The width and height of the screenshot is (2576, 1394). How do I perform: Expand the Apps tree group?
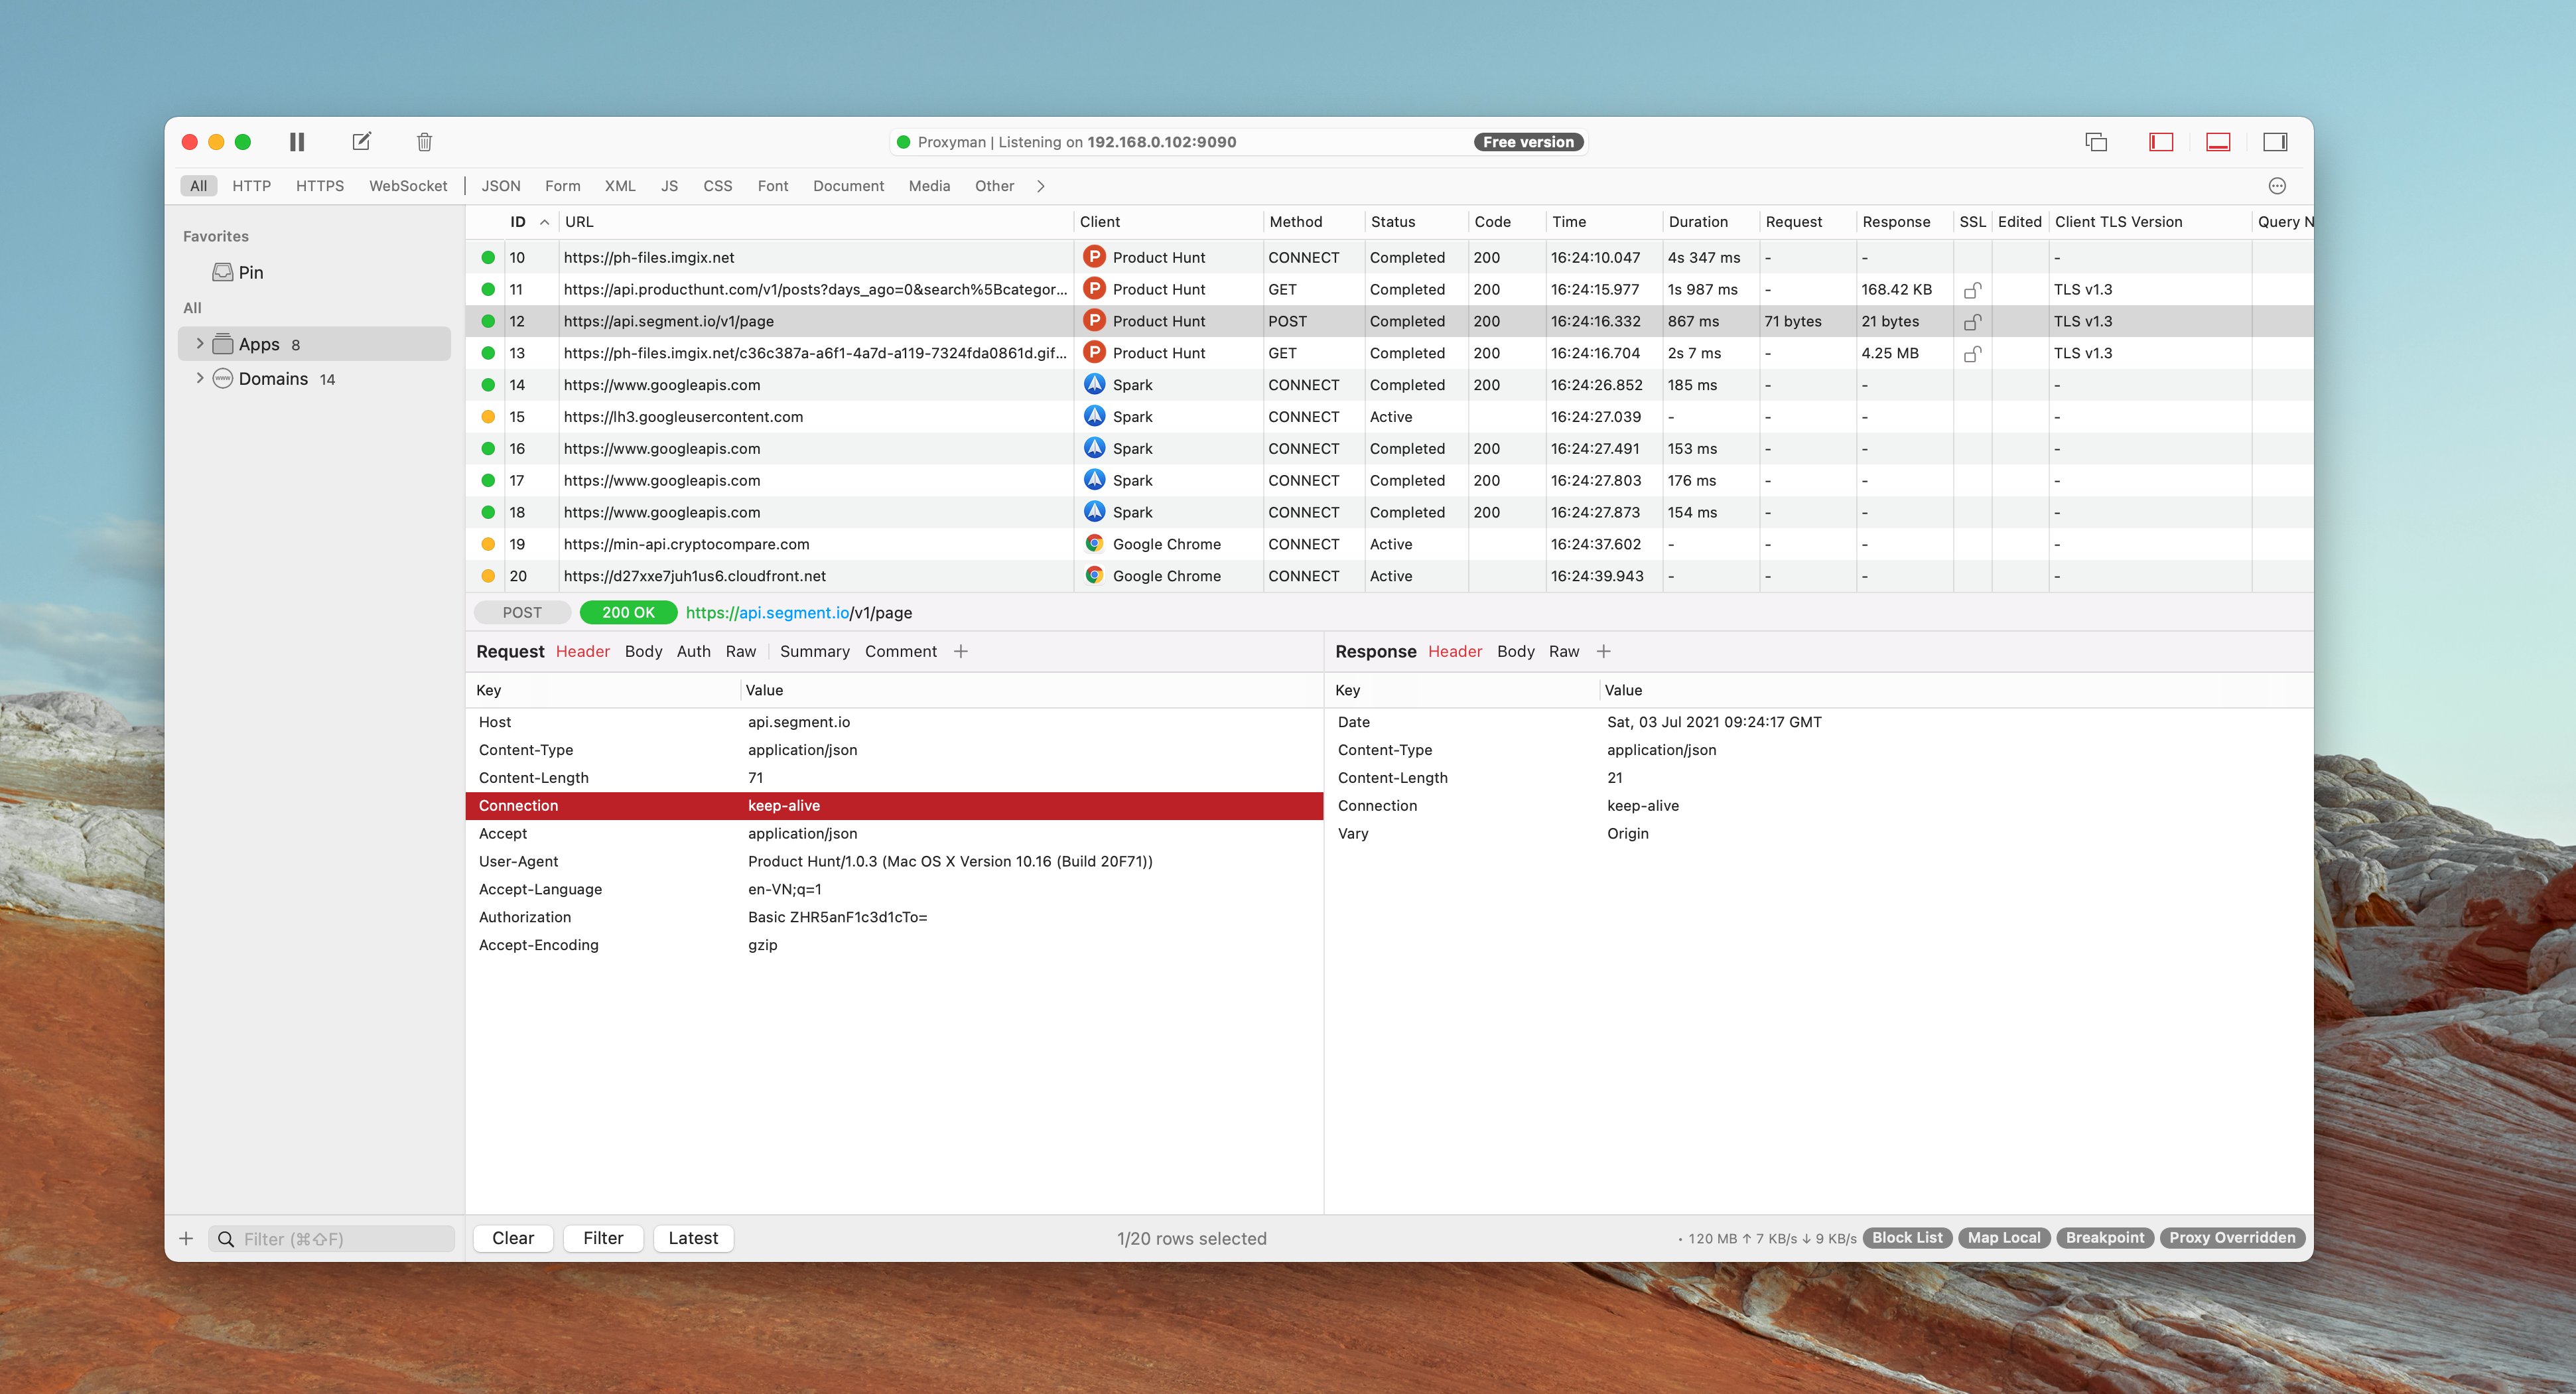[x=200, y=344]
